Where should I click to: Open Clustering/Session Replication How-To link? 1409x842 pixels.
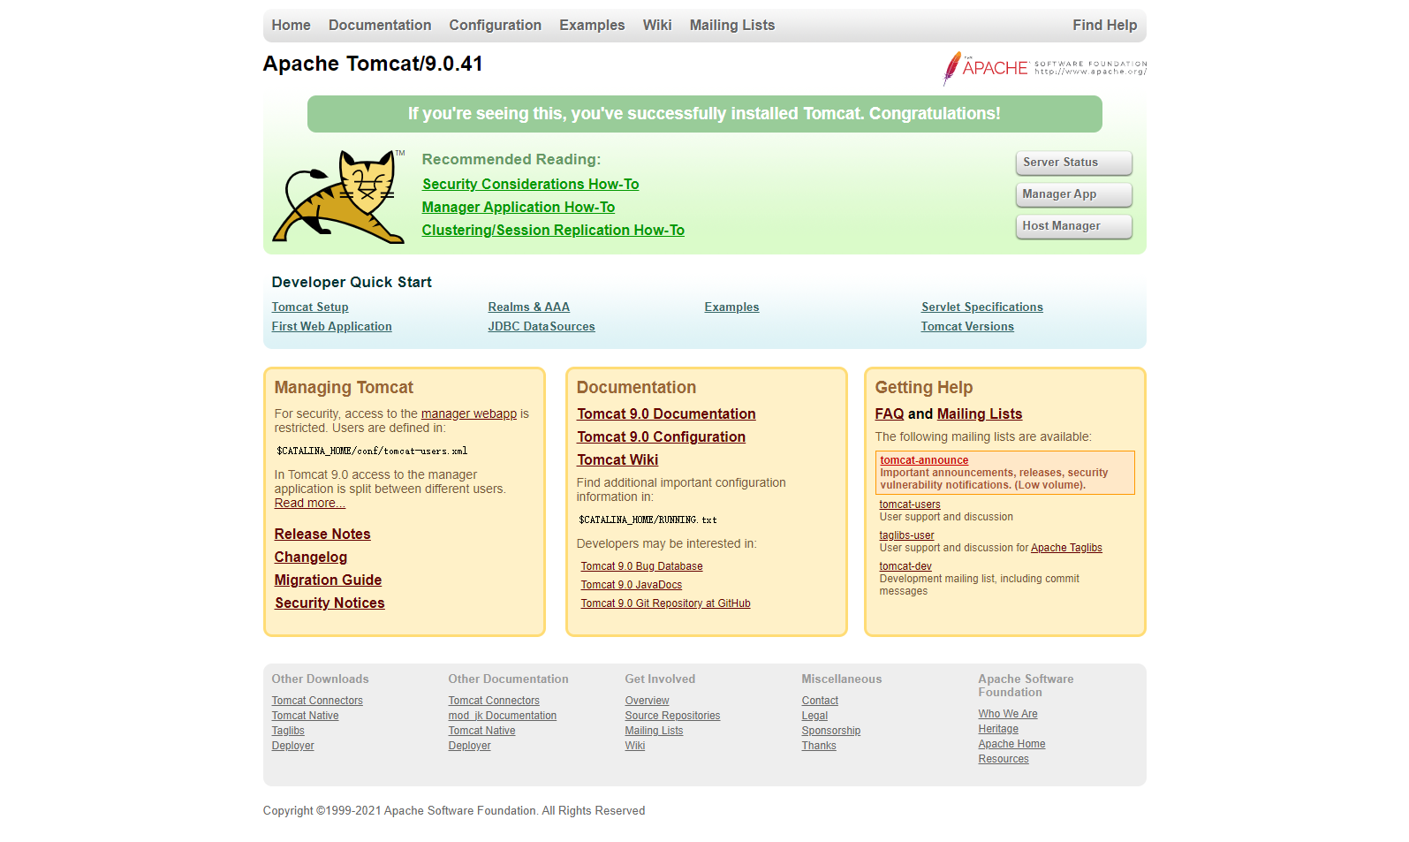click(553, 230)
